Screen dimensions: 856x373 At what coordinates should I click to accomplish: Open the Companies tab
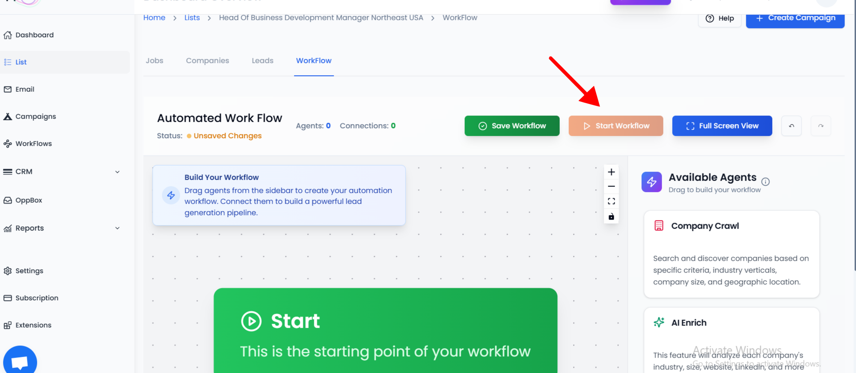(x=208, y=61)
